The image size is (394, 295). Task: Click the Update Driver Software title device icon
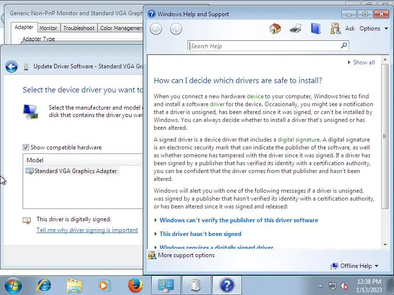(26, 67)
